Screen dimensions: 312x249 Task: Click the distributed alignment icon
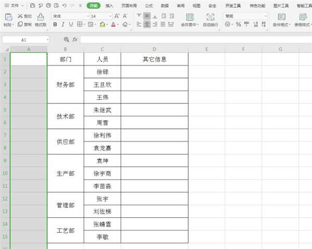(x=171, y=24)
